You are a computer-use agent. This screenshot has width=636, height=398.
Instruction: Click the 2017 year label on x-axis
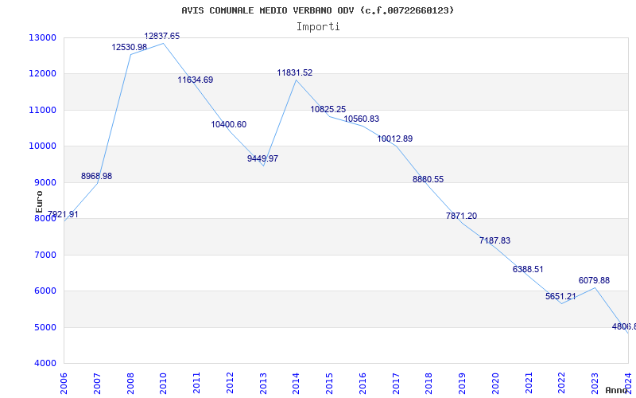[x=396, y=383]
